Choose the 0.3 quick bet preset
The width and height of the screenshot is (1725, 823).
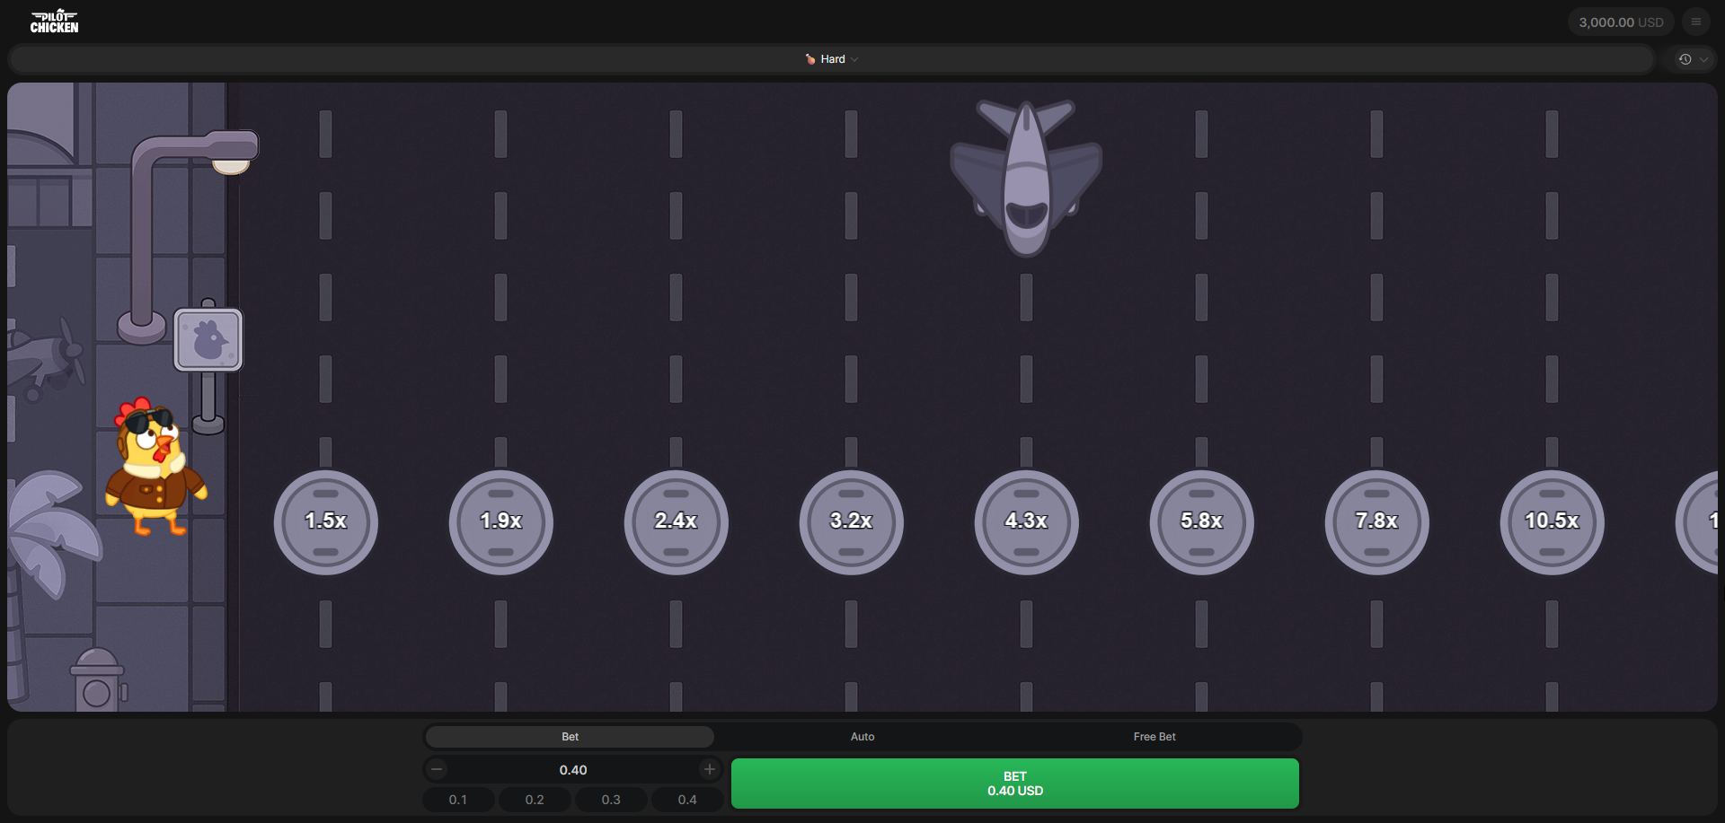pos(611,800)
